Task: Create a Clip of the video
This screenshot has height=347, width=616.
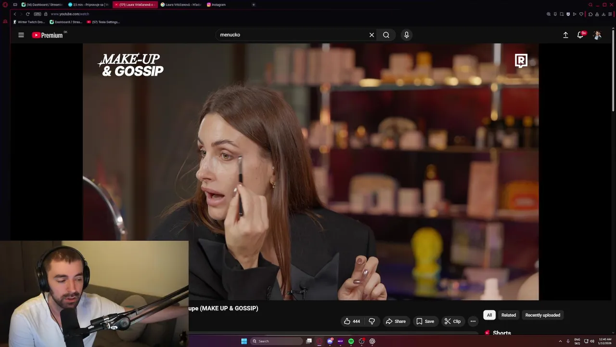Action: (x=452, y=321)
